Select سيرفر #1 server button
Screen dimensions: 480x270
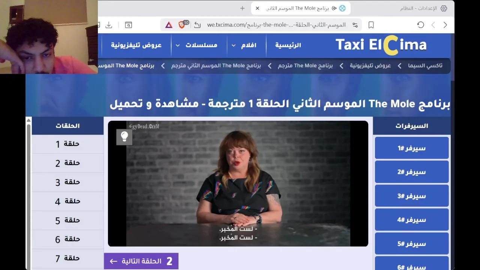(412, 148)
